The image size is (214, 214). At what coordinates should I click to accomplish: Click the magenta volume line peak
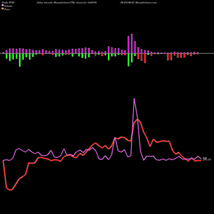click(x=134, y=98)
